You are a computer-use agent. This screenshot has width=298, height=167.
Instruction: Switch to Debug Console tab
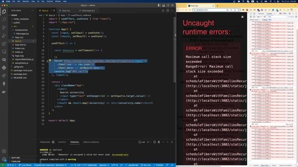click(91, 142)
